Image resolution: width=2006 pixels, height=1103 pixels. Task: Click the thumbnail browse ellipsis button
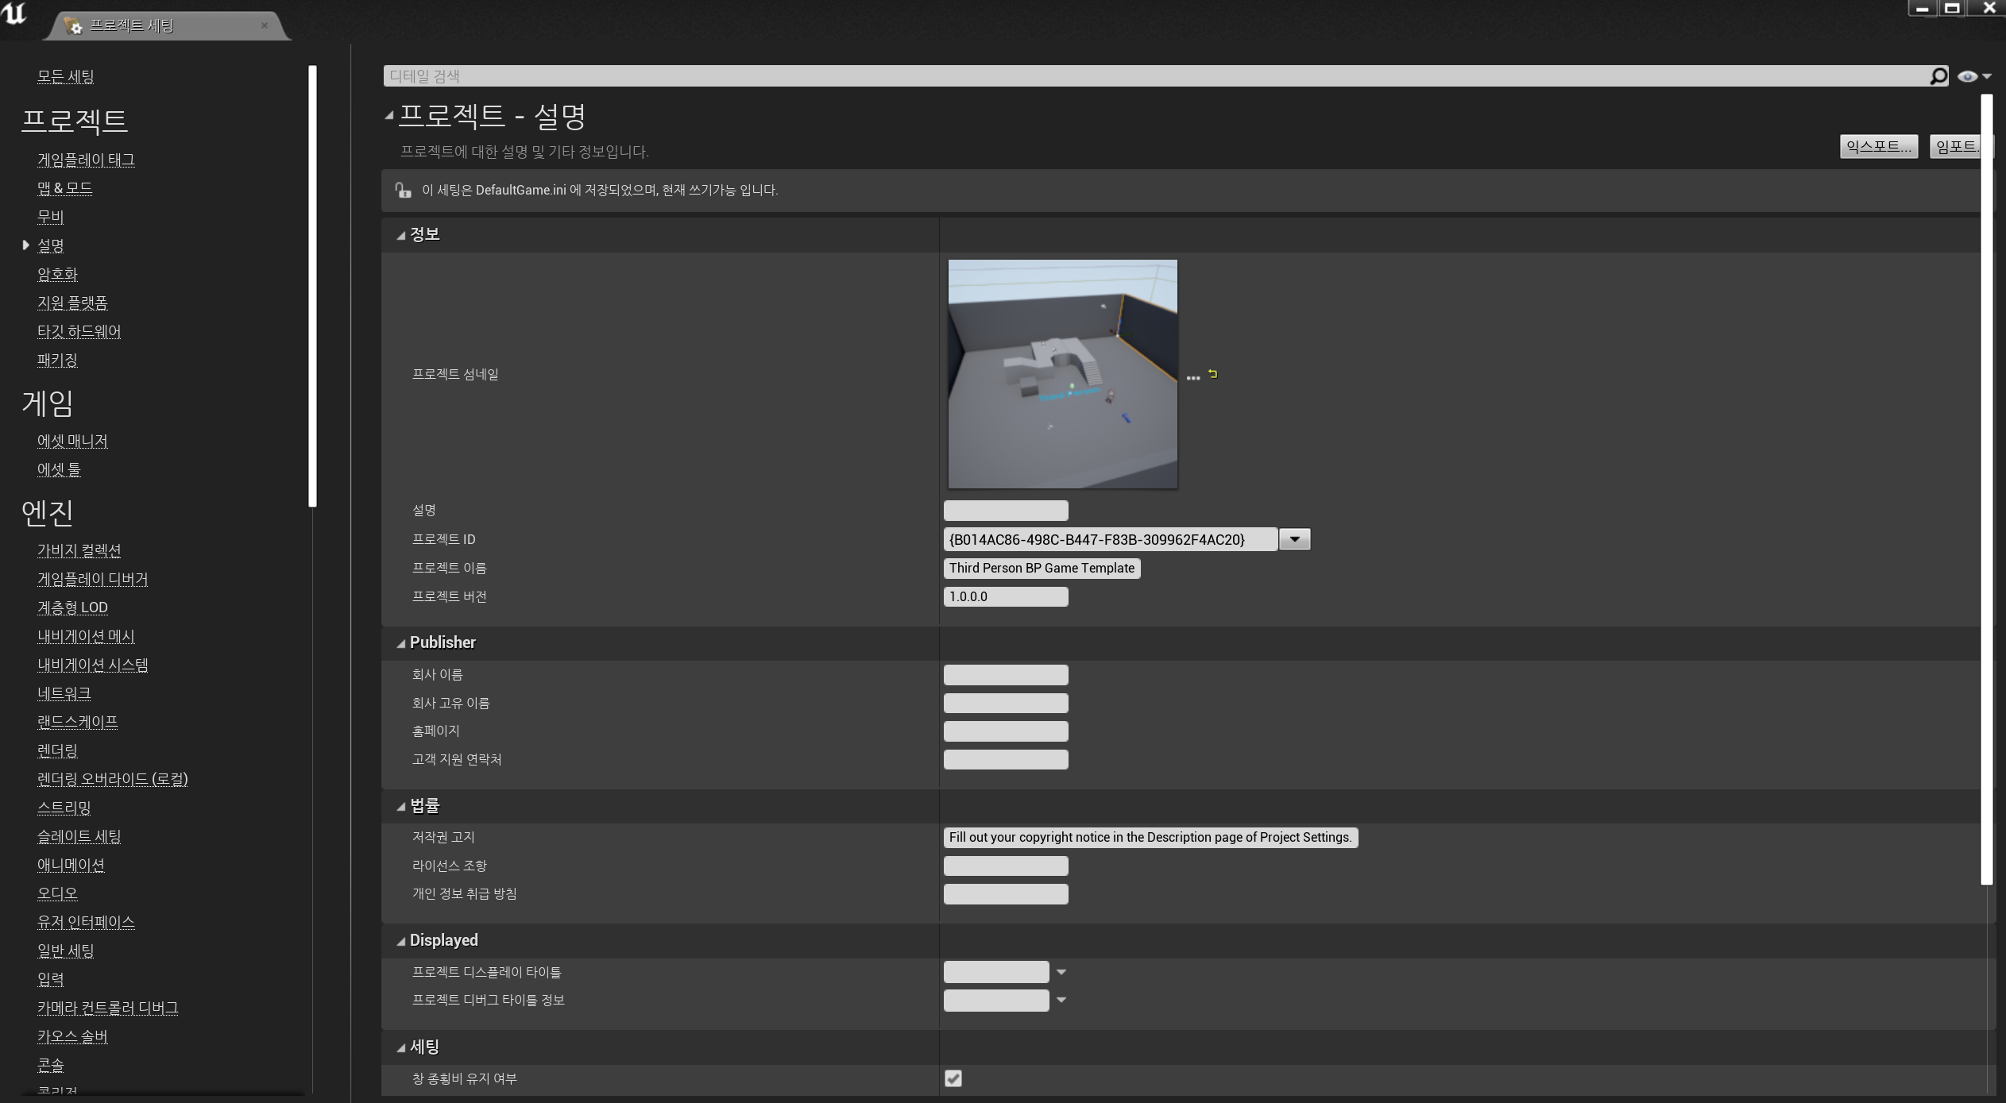[x=1192, y=378]
